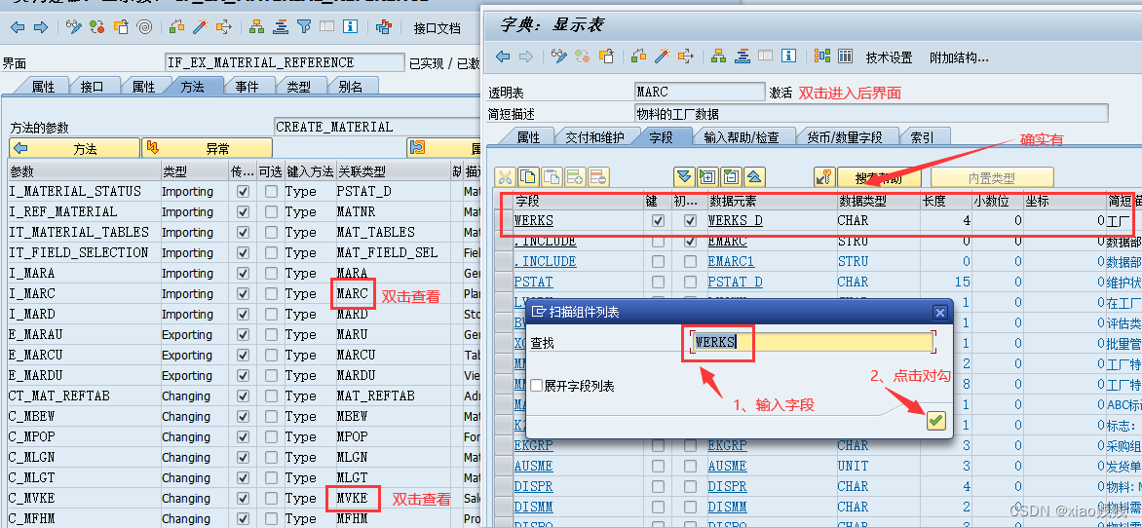Click colored blocks icon before contents icon
Viewport: 1142px width, 528px height.
[822, 57]
